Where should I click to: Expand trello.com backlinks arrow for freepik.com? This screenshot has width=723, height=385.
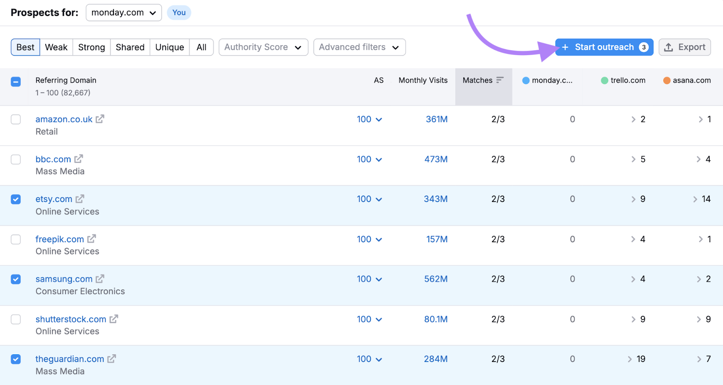[x=634, y=239]
